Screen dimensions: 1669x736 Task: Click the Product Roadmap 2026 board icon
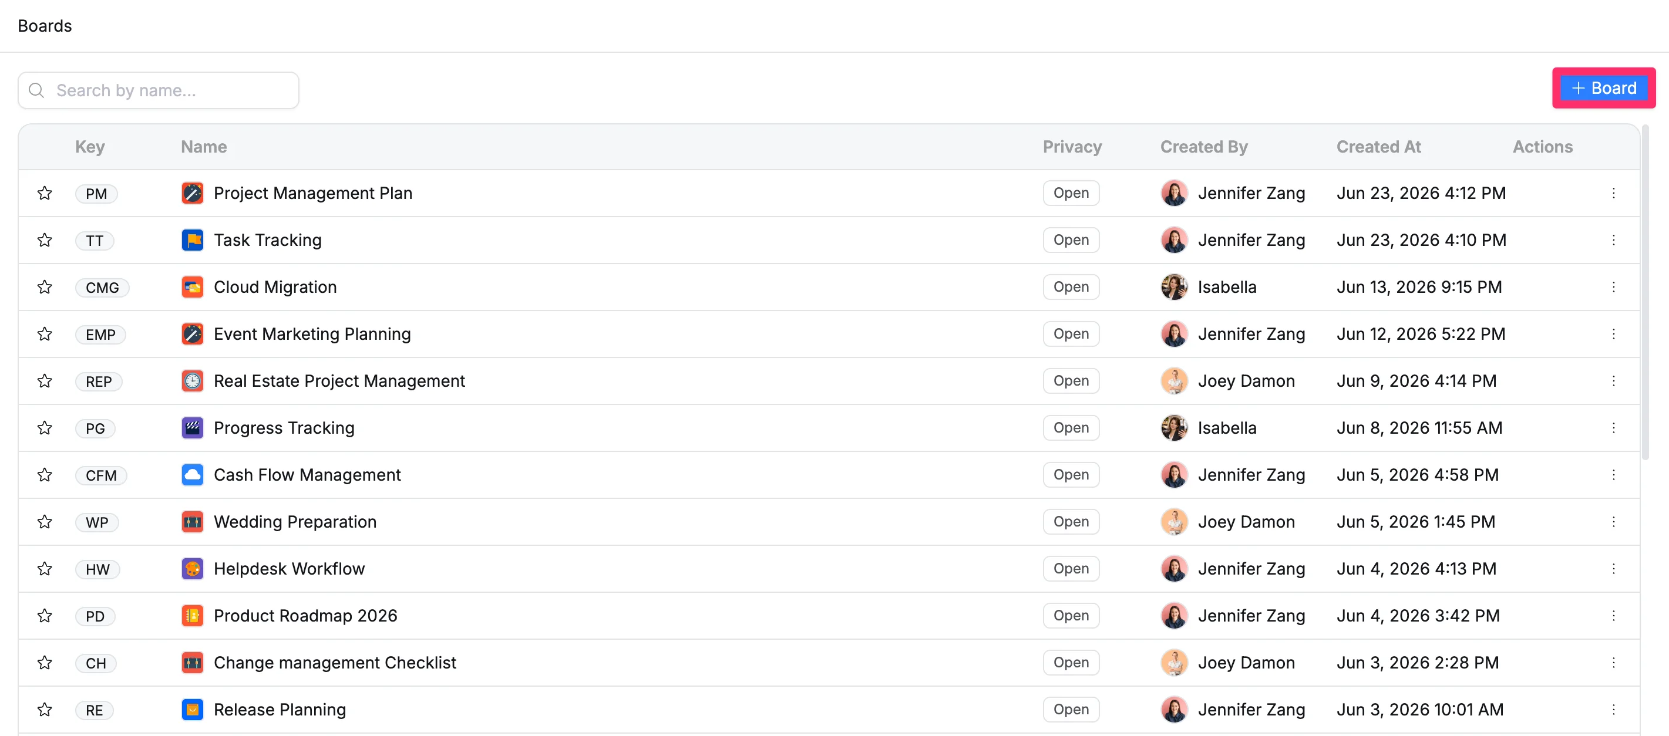tap(193, 616)
